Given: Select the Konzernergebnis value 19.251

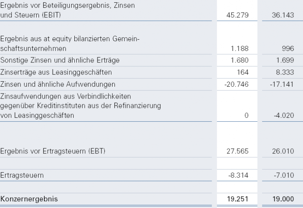Looking at the screenshot, I should (x=239, y=199).
